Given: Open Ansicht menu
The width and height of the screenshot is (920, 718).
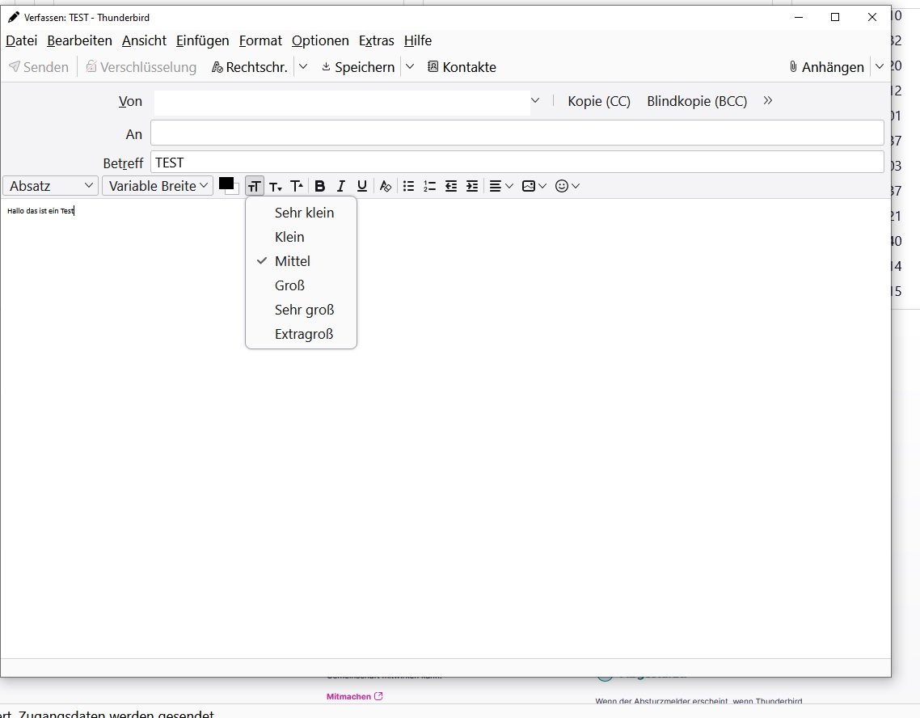Looking at the screenshot, I should pos(145,40).
